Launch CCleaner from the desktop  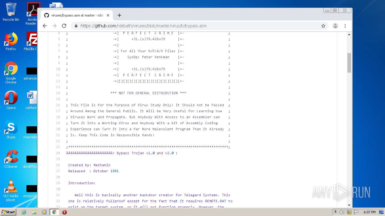[x=11, y=159]
